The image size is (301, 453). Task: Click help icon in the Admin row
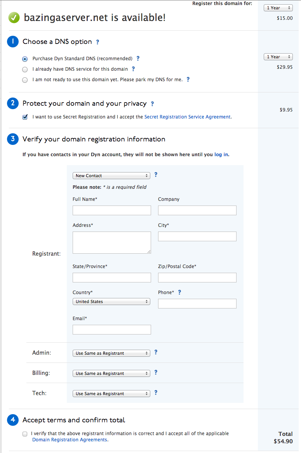pyautogui.click(x=156, y=352)
